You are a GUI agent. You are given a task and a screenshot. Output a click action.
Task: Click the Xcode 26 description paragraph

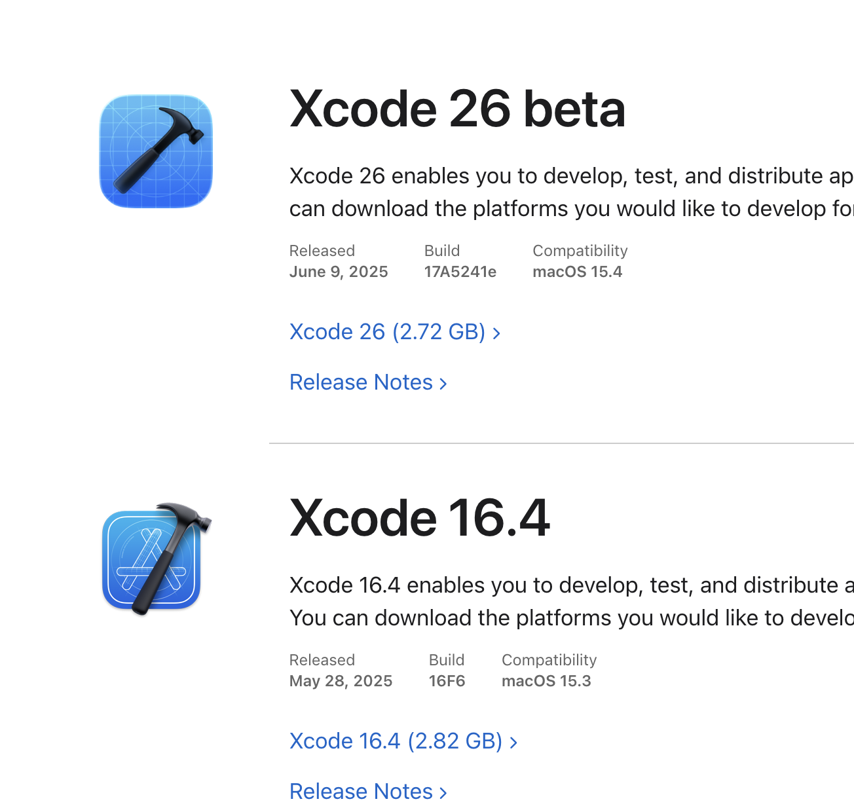pyautogui.click(x=572, y=193)
